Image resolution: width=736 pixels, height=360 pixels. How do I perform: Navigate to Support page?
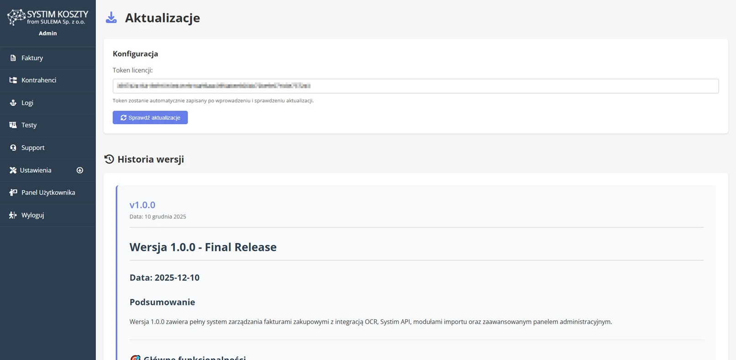point(33,148)
